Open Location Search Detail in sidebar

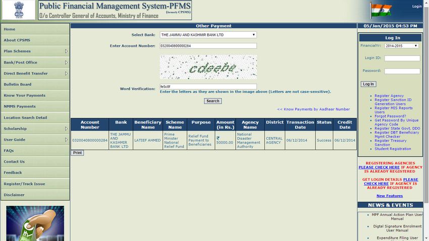(35, 117)
